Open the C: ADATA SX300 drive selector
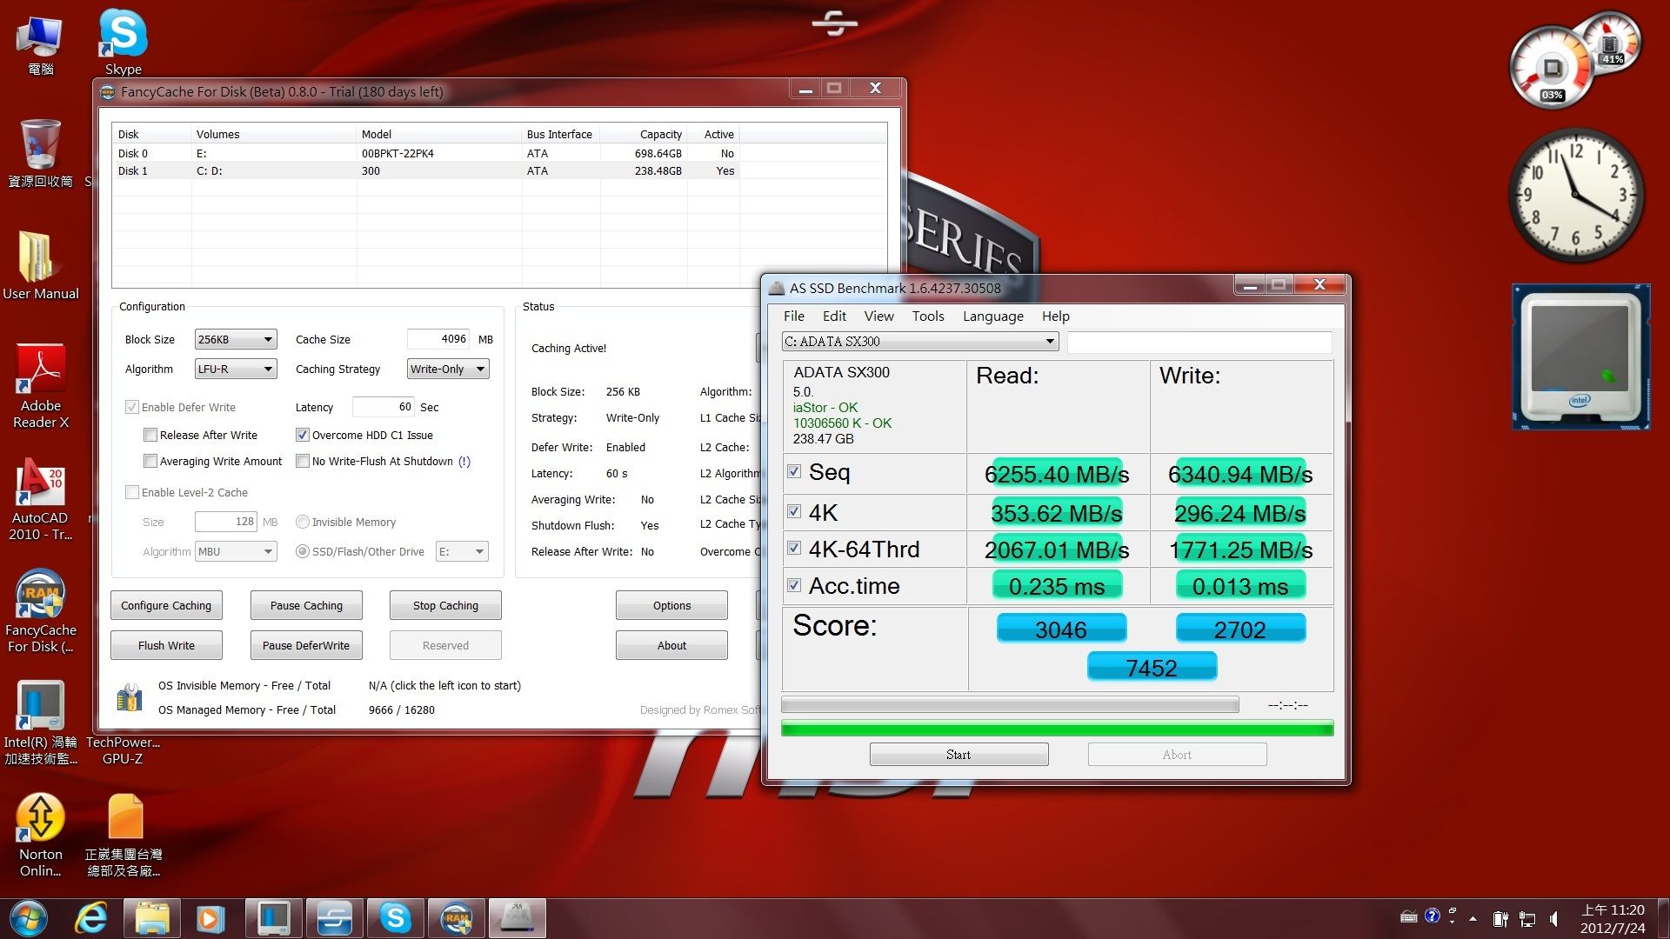Viewport: 1670px width, 939px height. click(919, 341)
